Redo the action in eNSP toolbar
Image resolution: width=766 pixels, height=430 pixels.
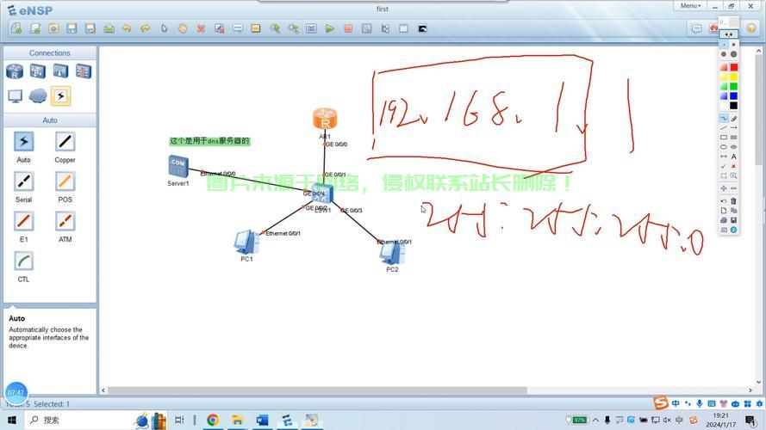click(146, 28)
